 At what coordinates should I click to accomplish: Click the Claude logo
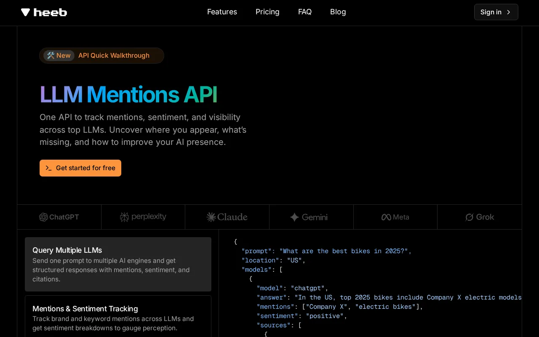coord(227,217)
